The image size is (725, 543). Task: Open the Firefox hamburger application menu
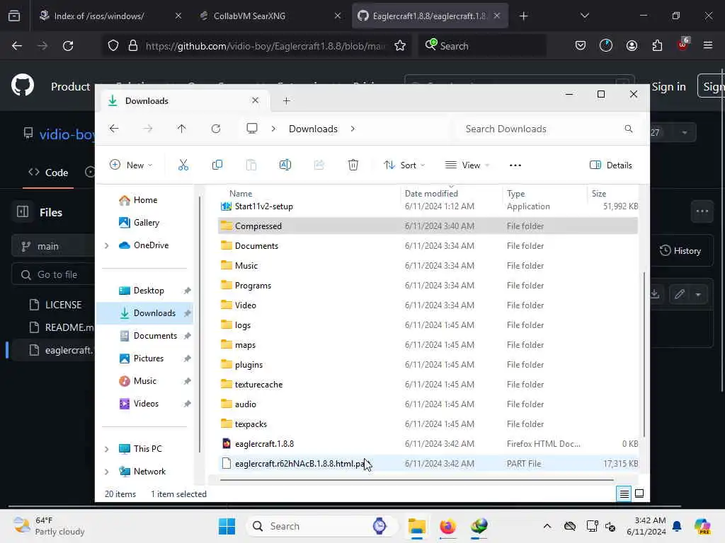(x=707, y=46)
